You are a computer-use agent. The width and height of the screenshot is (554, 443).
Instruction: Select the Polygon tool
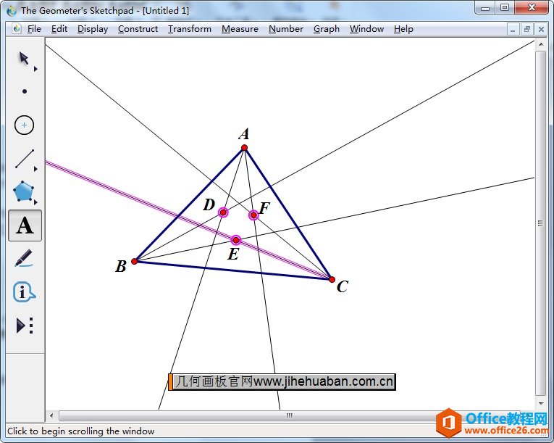tap(24, 192)
